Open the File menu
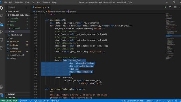The width and height of the screenshot is (181, 102). [5, 2]
